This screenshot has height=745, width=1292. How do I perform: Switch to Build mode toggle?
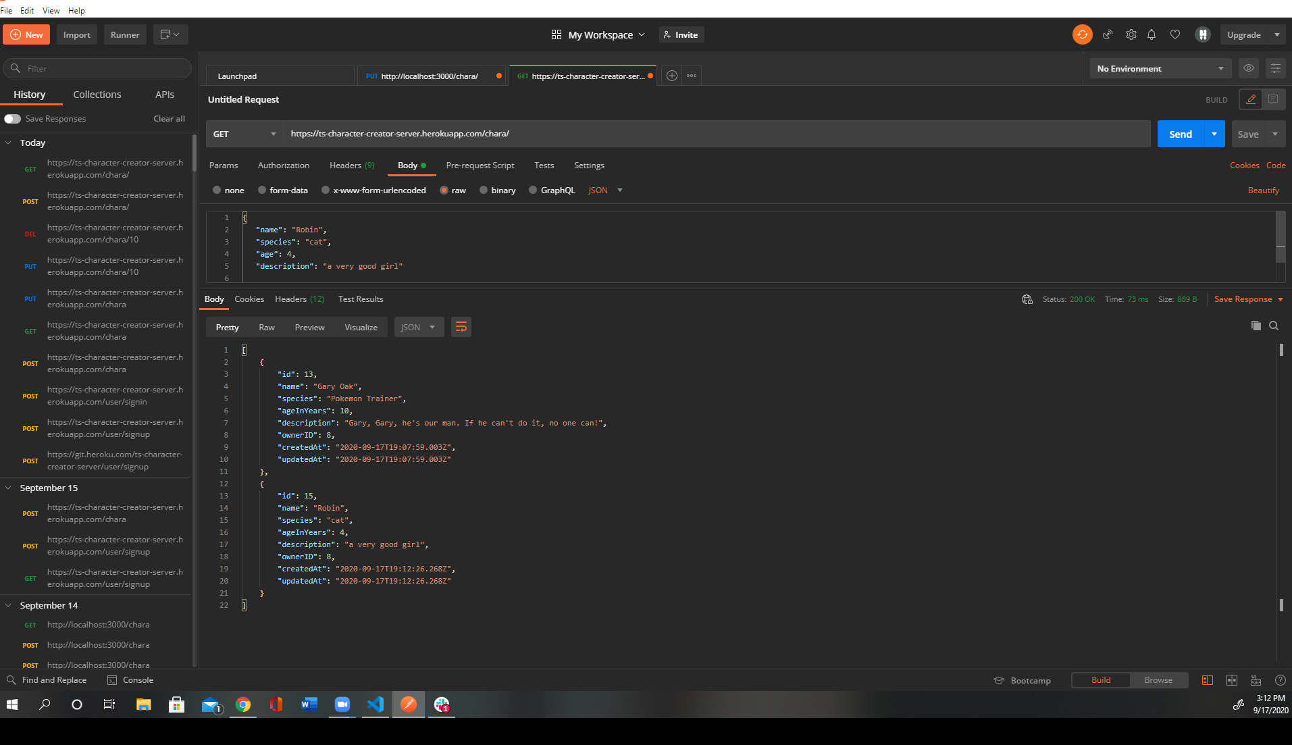click(x=1101, y=680)
